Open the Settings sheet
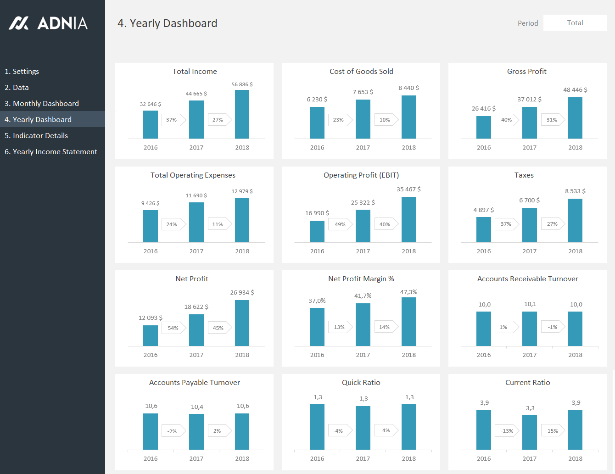Screen dimensions: 615x474 point(22,72)
